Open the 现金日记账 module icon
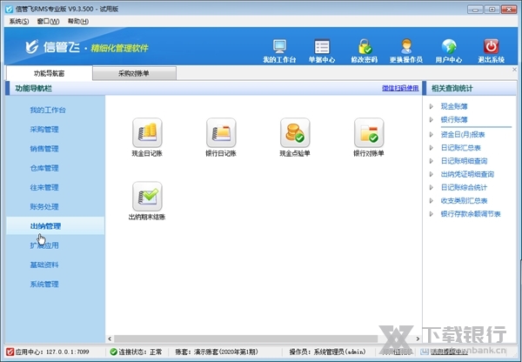The image size is (522, 362). [x=147, y=132]
